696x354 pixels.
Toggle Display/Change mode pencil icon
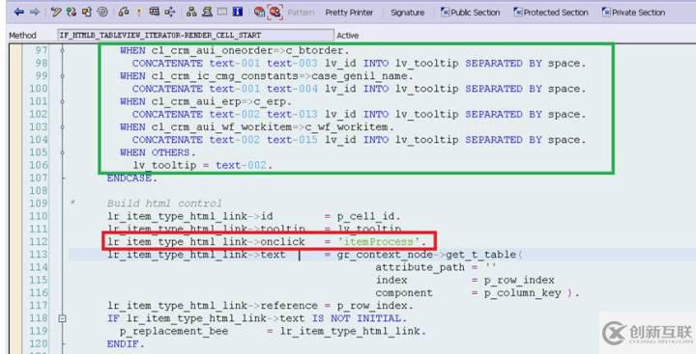click(55, 12)
